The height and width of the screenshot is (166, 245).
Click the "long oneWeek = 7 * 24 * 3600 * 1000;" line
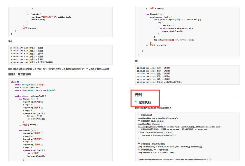[156, 153]
